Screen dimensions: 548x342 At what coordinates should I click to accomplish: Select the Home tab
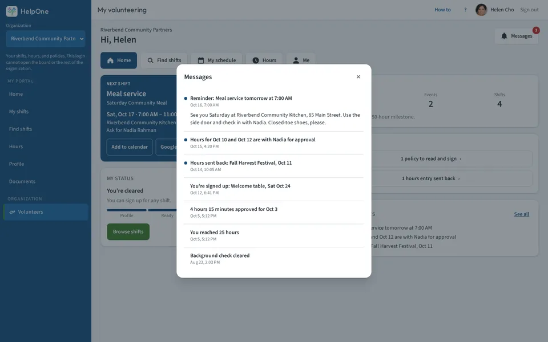click(119, 60)
